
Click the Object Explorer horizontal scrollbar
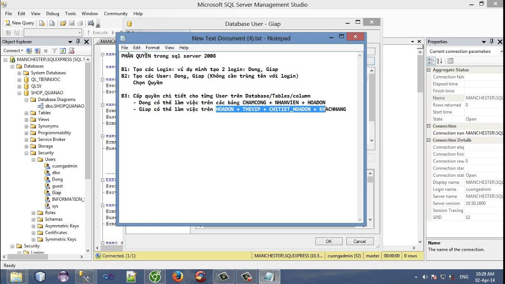click(43, 256)
